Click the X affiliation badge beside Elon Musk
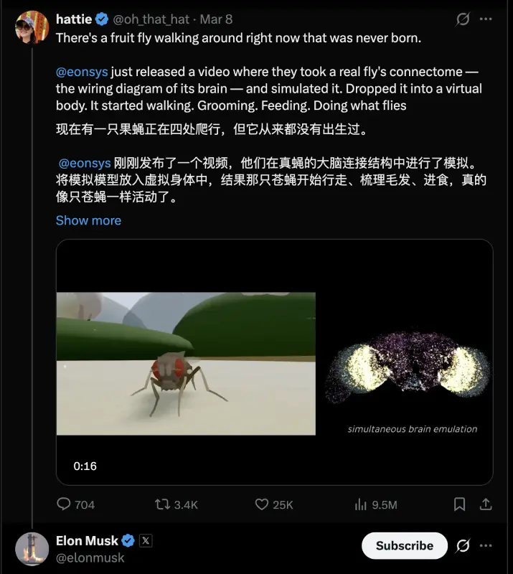Screen dimensions: 513x574 click(146, 541)
